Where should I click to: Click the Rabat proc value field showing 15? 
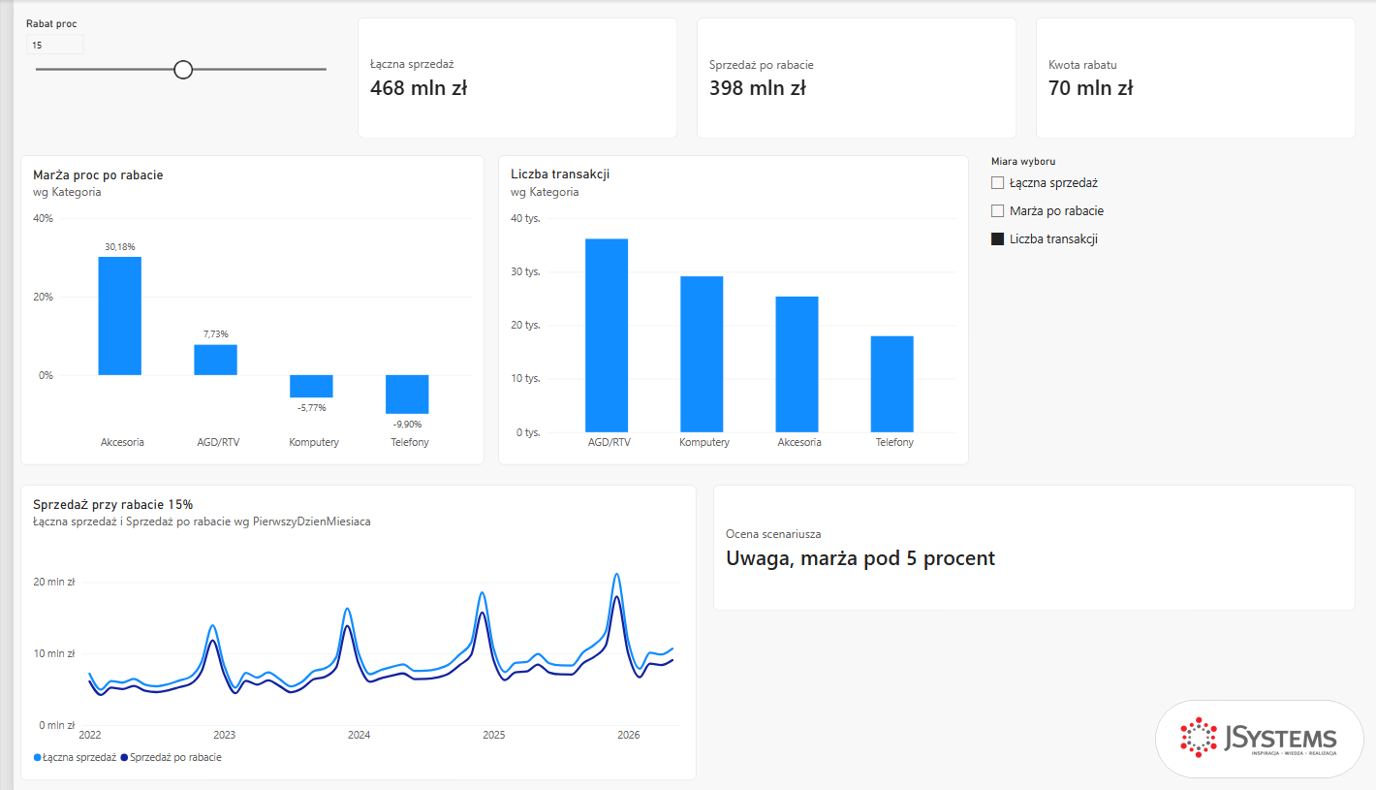coord(54,45)
